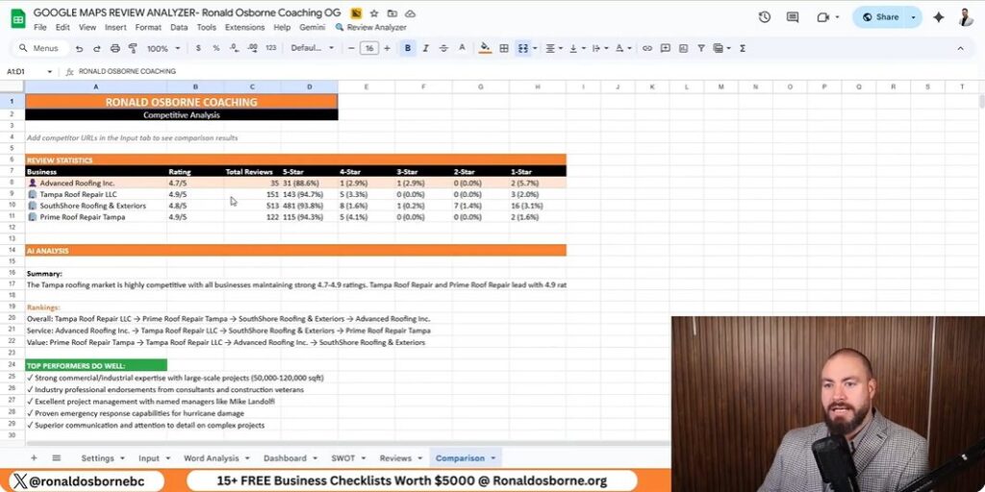Format as currency with dollar icon
The width and height of the screenshot is (985, 492).
coord(198,48)
